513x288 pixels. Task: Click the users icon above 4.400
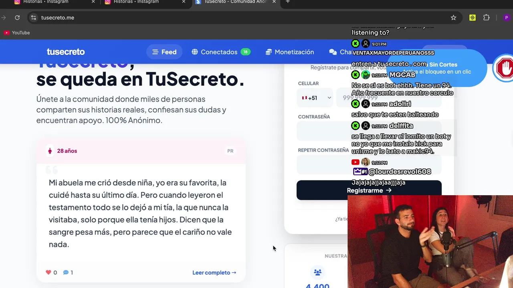click(318, 272)
